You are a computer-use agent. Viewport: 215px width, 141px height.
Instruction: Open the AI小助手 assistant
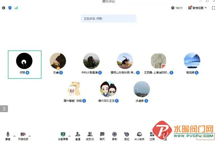coord(139,136)
